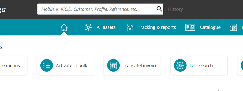Click the Catalogue open-book icon
Viewport: 243px width, 91px height.
click(x=190, y=27)
